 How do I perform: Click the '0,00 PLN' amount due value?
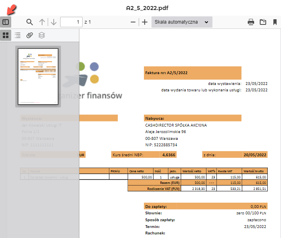(x=258, y=207)
